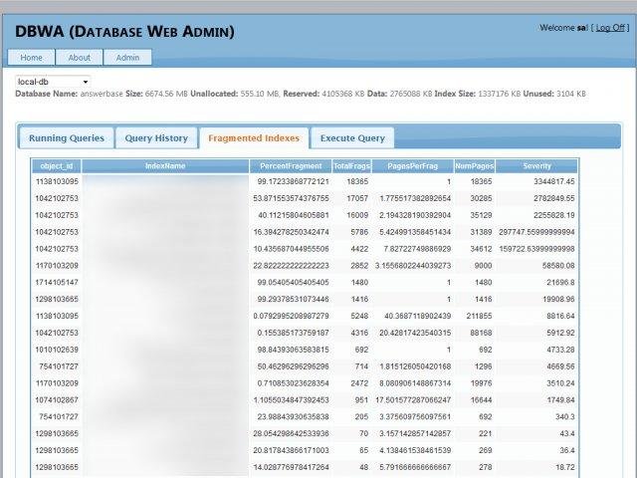Sort by the object_id column header
The height and width of the screenshot is (478, 637).
[x=54, y=165]
